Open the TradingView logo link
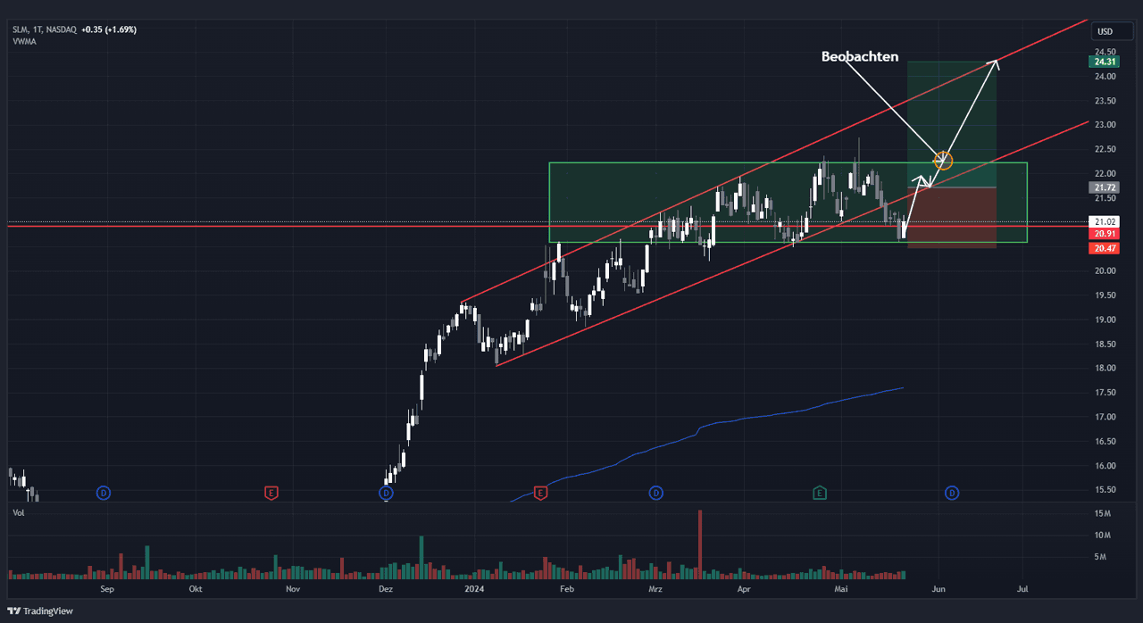1143x623 pixels. pyautogui.click(x=40, y=611)
